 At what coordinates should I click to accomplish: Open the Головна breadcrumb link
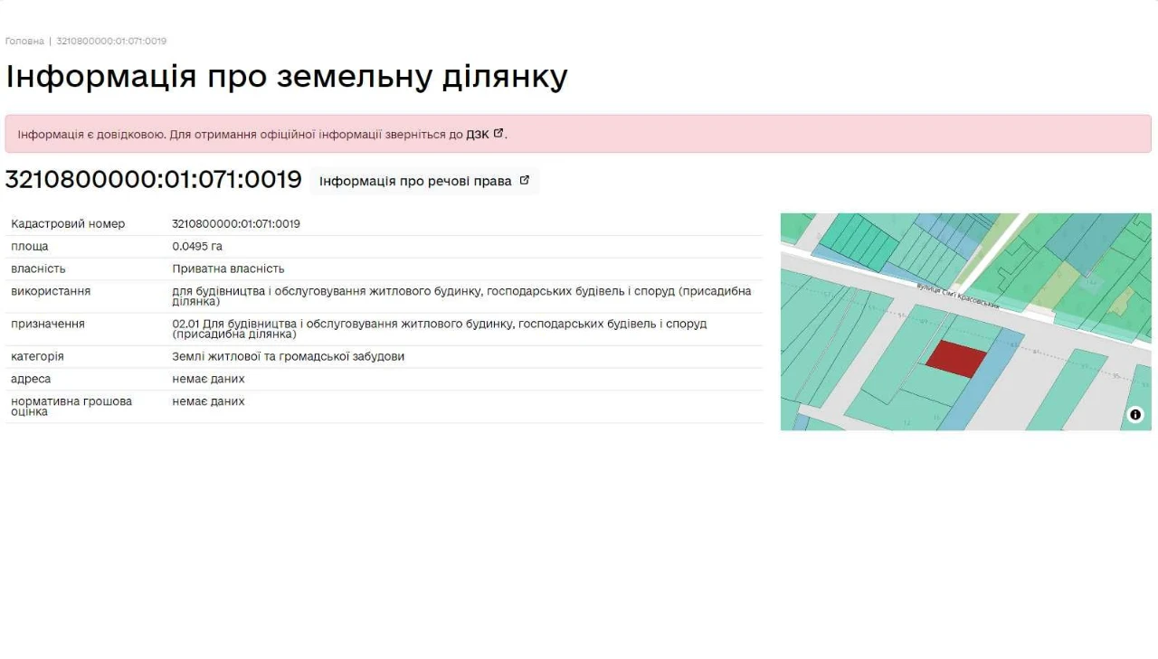pos(24,42)
